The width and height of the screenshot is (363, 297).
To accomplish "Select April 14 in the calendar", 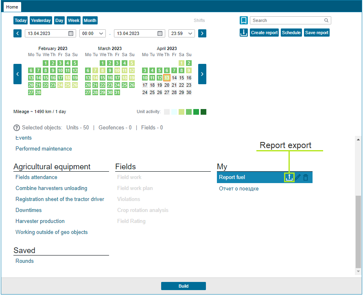I will [174, 78].
